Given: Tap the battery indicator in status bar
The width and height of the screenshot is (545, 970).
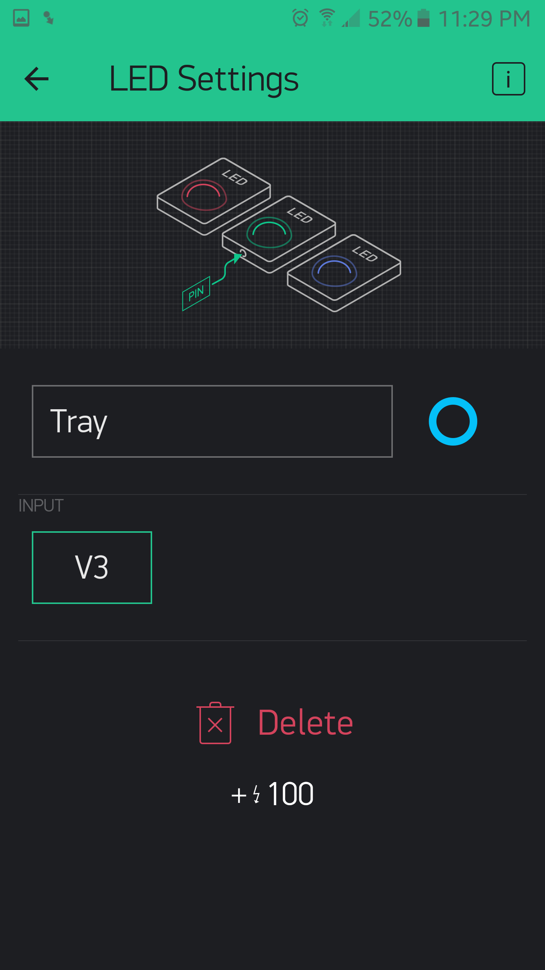Looking at the screenshot, I should [x=424, y=18].
